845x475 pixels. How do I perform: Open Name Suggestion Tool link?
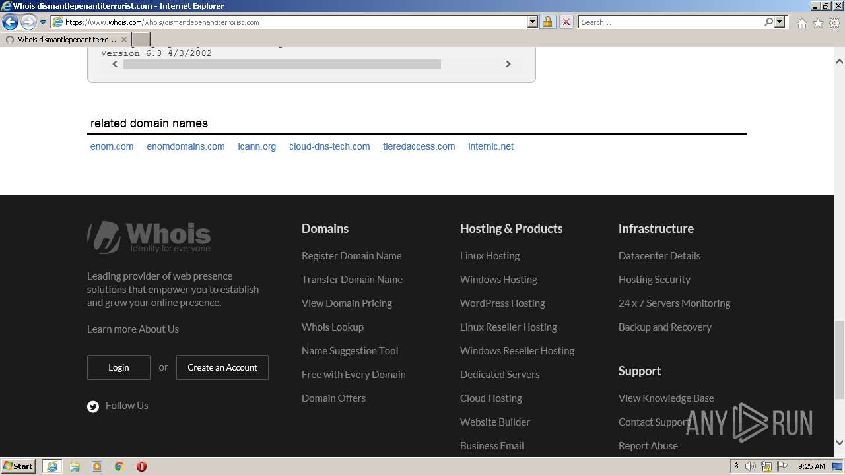click(x=350, y=350)
